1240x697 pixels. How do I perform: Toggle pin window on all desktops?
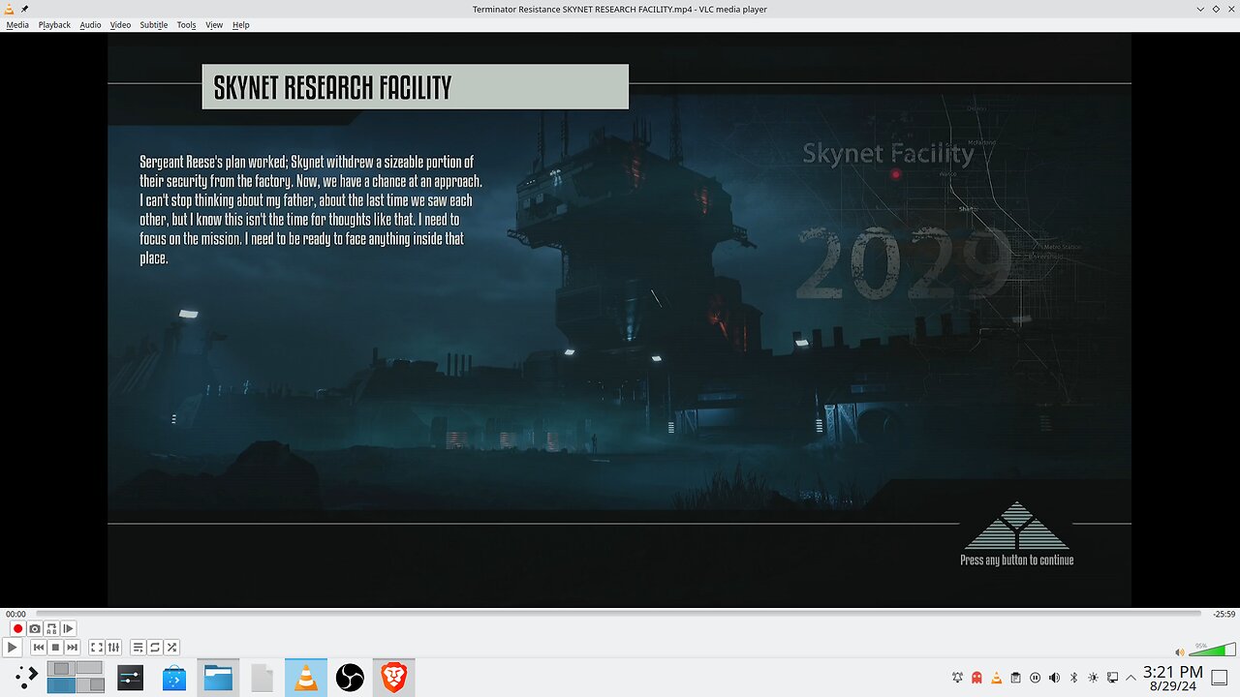pos(24,9)
